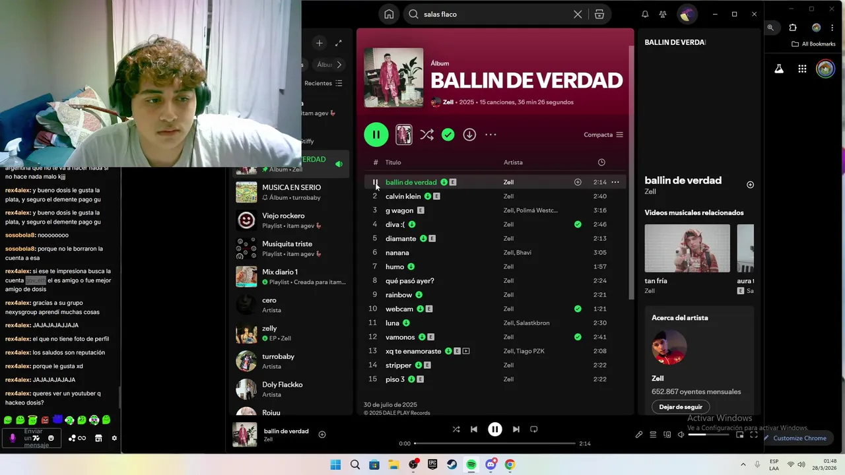This screenshot has height=475, width=845.
Task: Open the Mix diario 1 playlist
Action: (x=290, y=276)
